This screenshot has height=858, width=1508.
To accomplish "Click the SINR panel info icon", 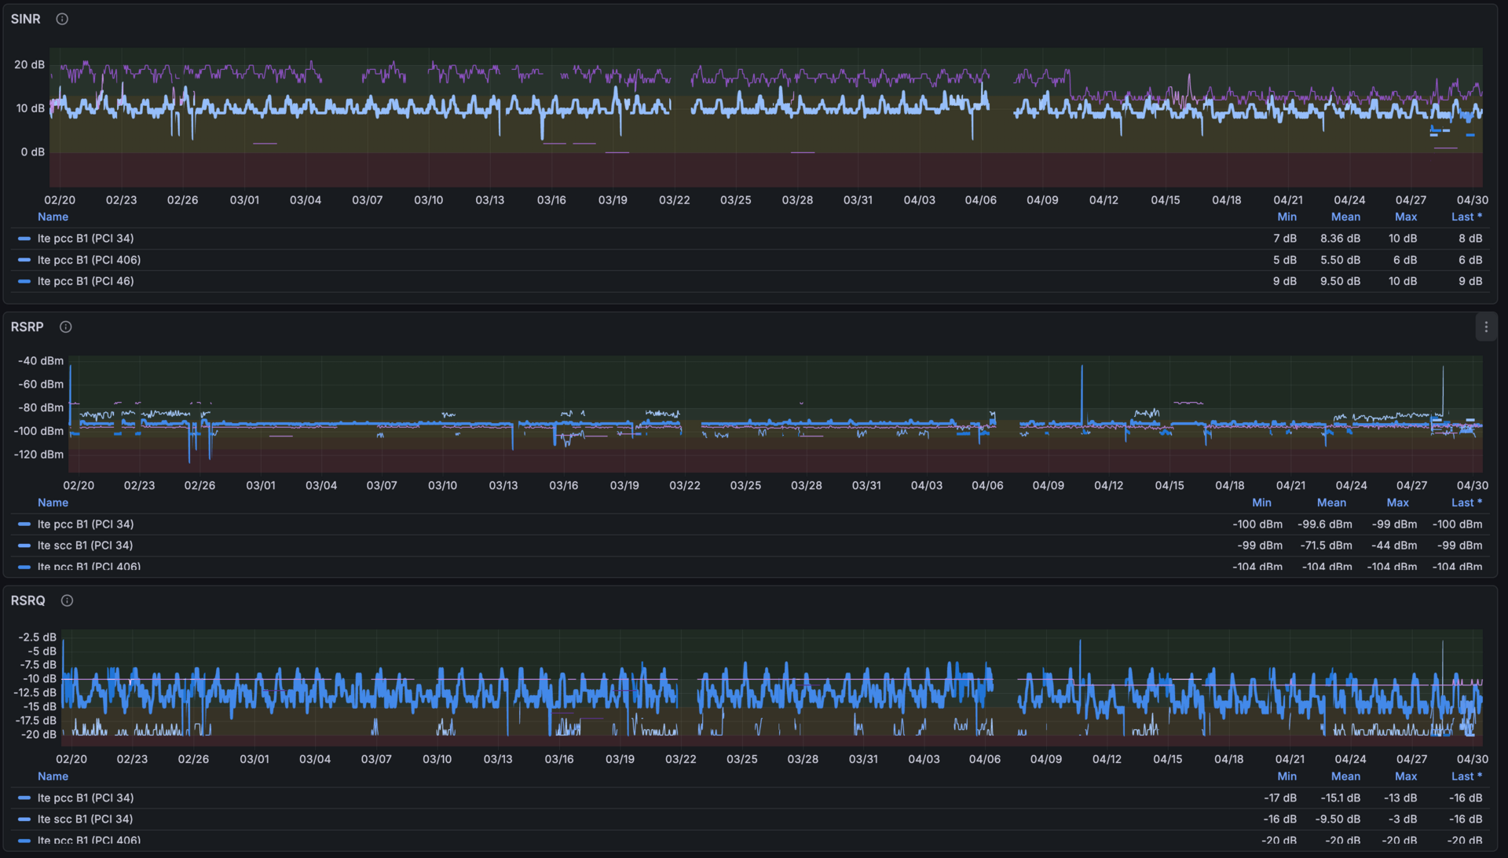I will click(62, 19).
